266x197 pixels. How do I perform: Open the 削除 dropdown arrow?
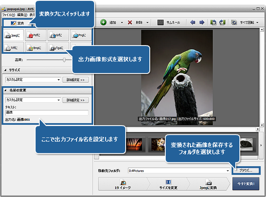(147, 23)
